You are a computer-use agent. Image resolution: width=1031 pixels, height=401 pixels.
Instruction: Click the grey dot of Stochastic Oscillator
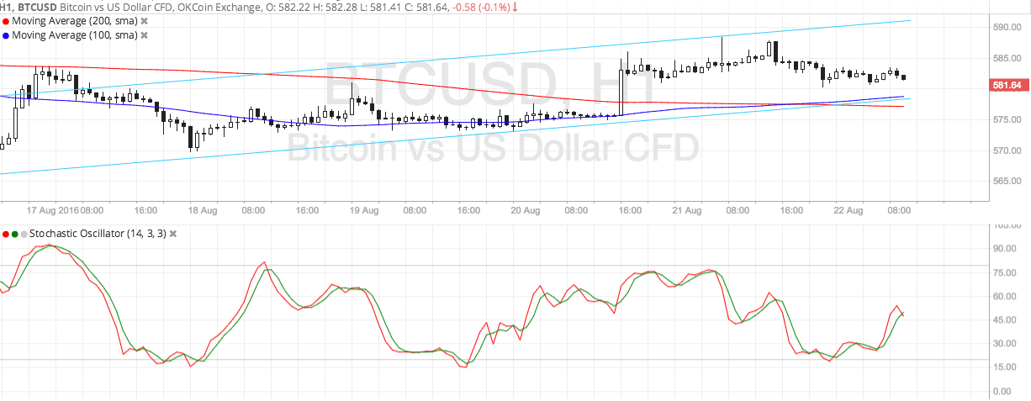click(x=24, y=233)
